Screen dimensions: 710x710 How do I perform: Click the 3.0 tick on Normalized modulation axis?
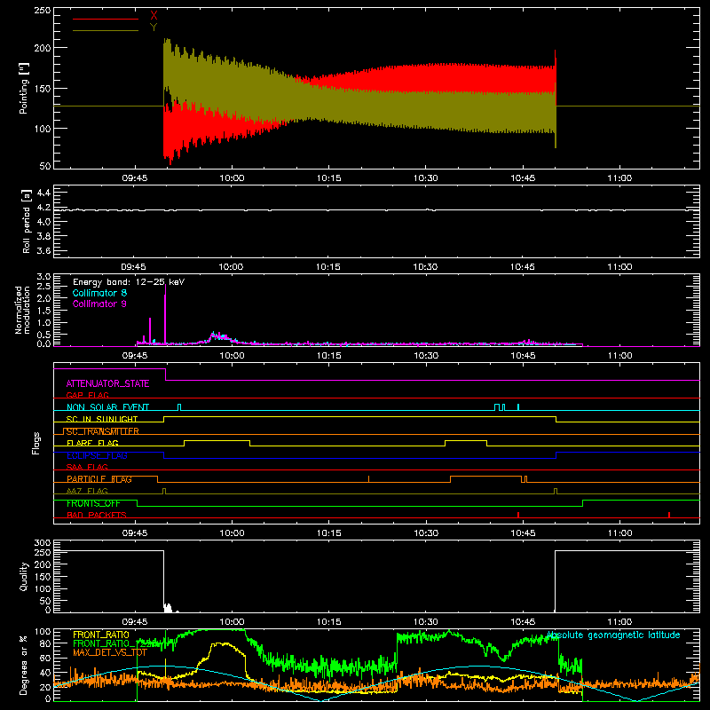43,277
